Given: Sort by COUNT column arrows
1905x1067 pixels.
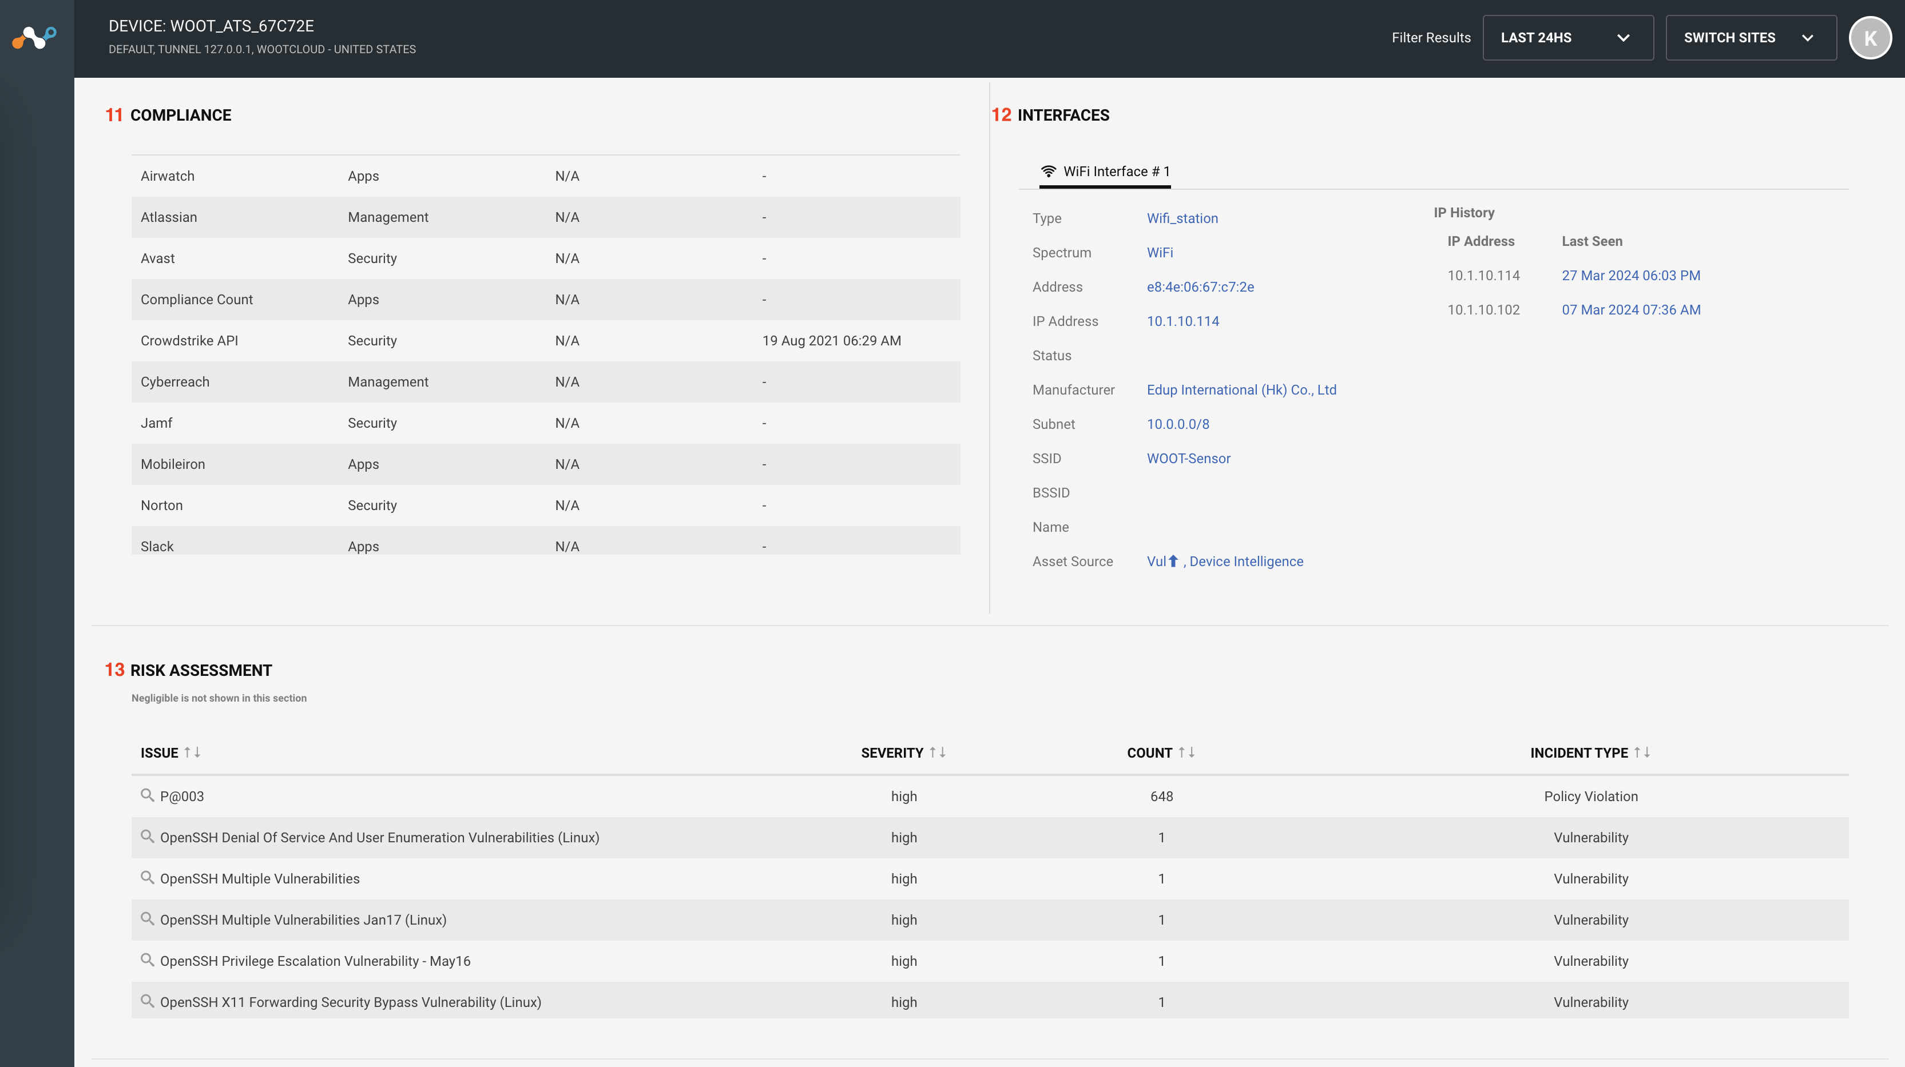Looking at the screenshot, I should [1186, 752].
